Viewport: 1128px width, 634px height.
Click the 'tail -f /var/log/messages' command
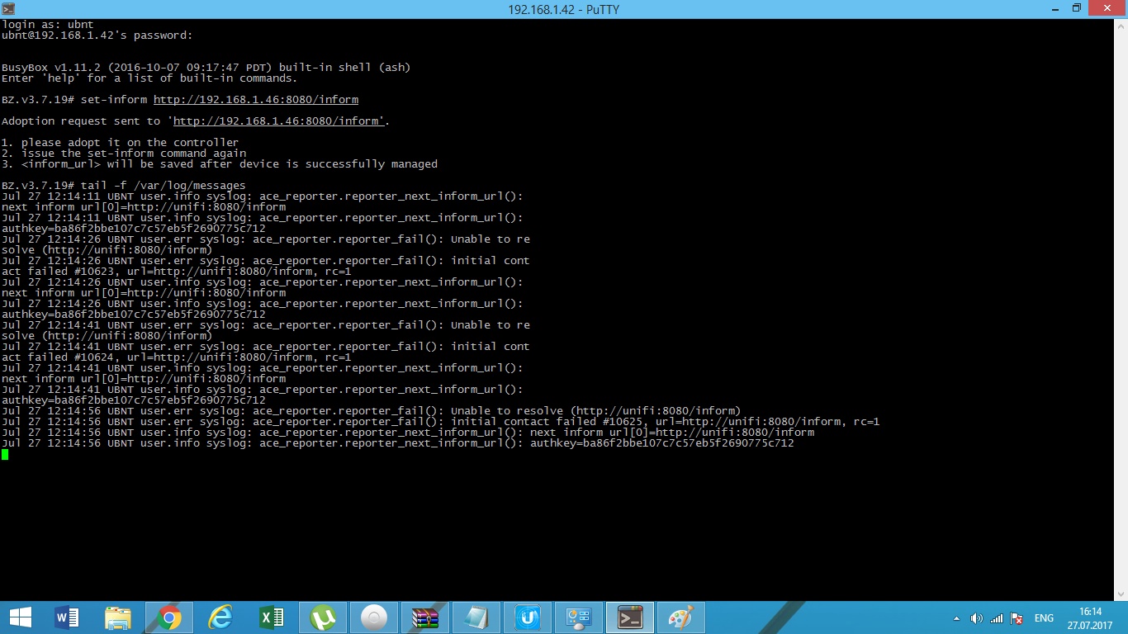click(x=164, y=186)
